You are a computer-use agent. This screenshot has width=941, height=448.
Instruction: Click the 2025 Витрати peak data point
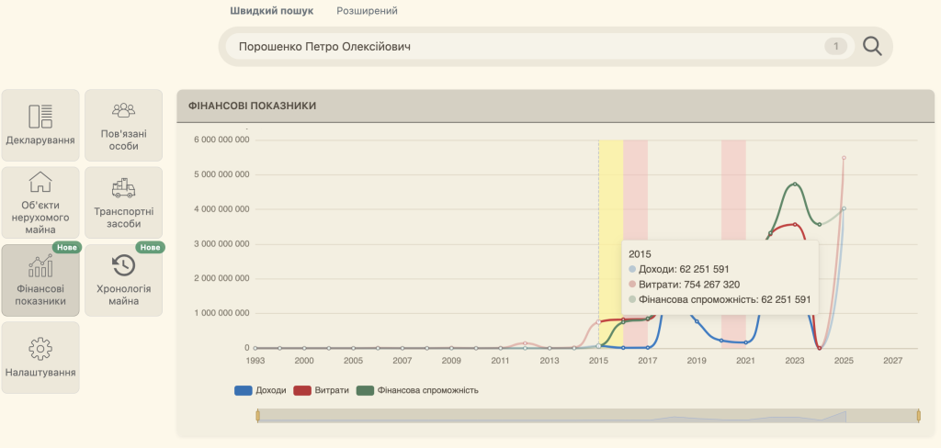(x=844, y=158)
